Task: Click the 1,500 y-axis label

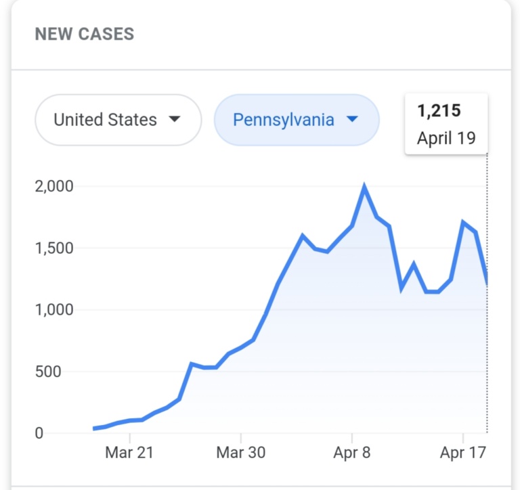Action: point(53,248)
